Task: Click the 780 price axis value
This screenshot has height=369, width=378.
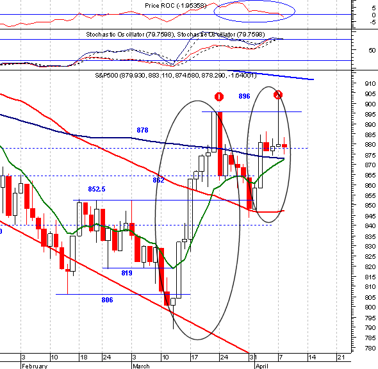Action: [370, 348]
